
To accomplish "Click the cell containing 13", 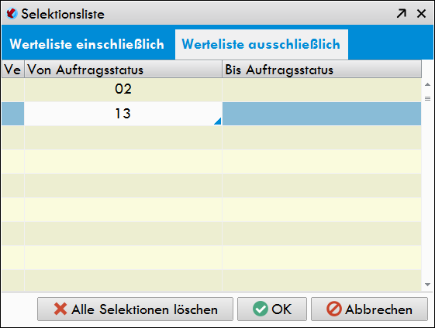I will tap(123, 114).
